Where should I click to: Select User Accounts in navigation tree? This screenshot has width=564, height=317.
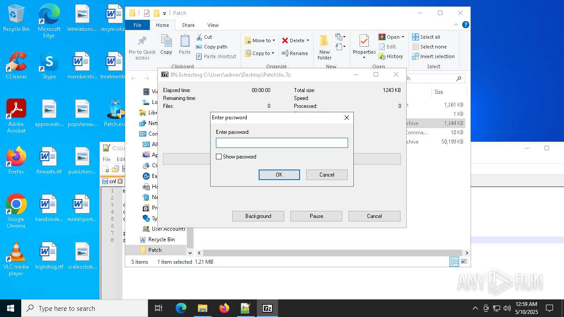click(168, 229)
